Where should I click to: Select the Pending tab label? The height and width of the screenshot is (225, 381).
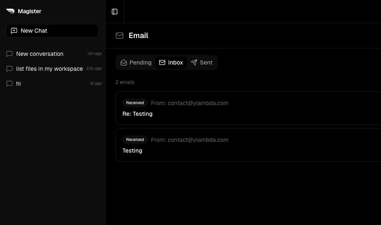[140, 62]
